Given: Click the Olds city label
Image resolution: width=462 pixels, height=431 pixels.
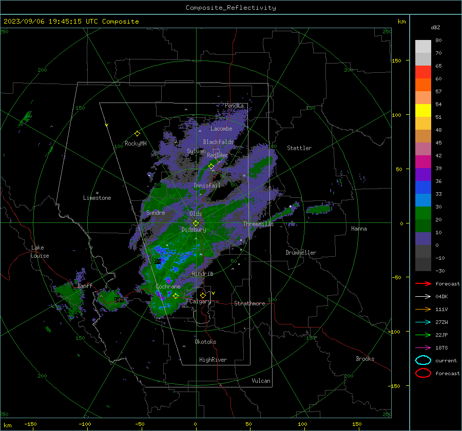Looking at the screenshot, I should pyautogui.click(x=196, y=214).
